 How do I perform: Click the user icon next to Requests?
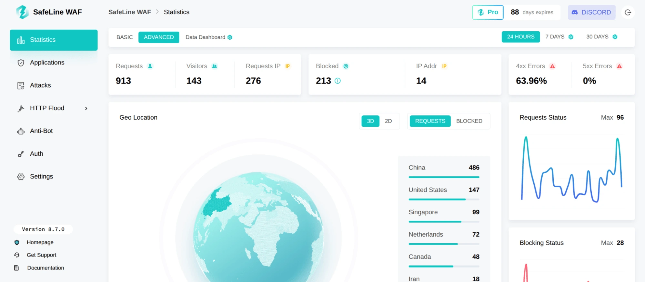point(150,66)
